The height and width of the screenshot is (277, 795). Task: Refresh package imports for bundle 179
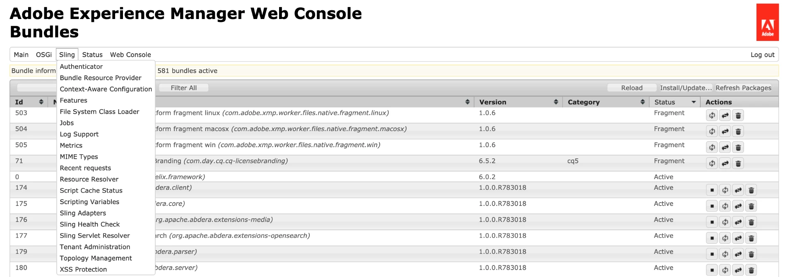(725, 254)
